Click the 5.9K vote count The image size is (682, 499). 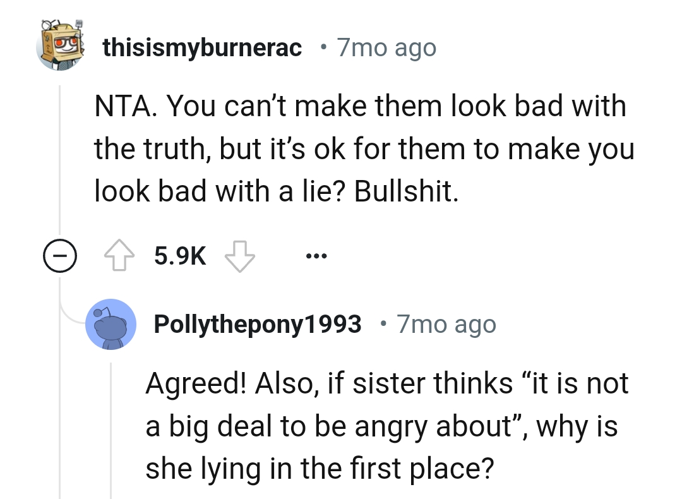point(179,255)
